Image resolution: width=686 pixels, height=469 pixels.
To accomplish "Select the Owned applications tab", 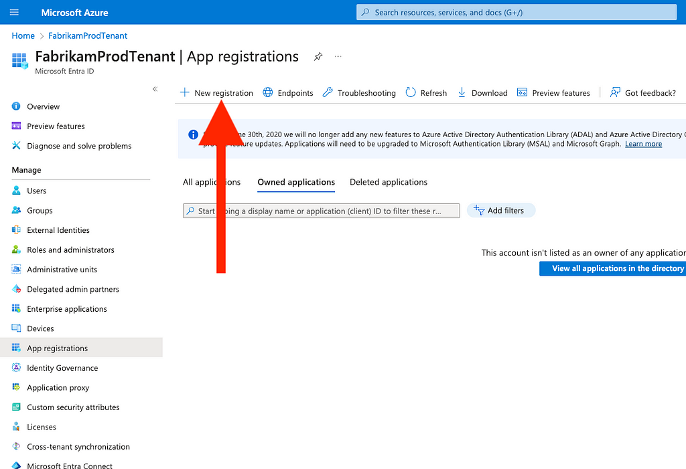I will click(296, 182).
